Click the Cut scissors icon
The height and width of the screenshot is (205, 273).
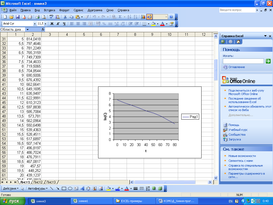pyautogui.click(x=65, y=17)
